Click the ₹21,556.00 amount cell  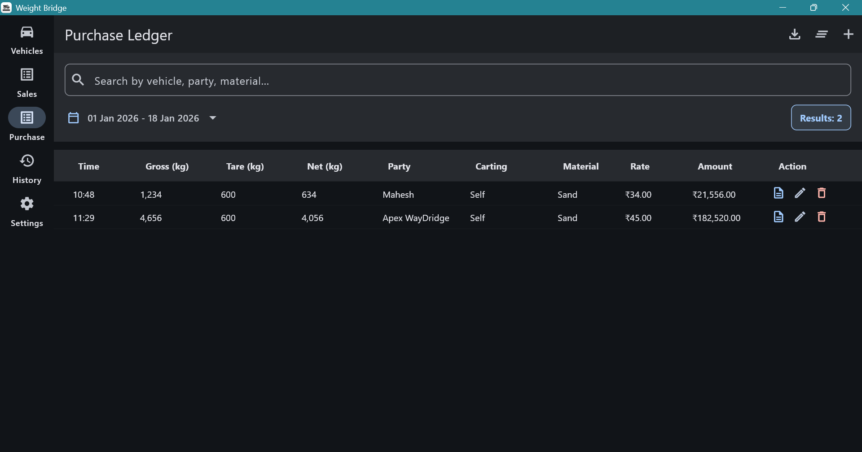(x=714, y=195)
